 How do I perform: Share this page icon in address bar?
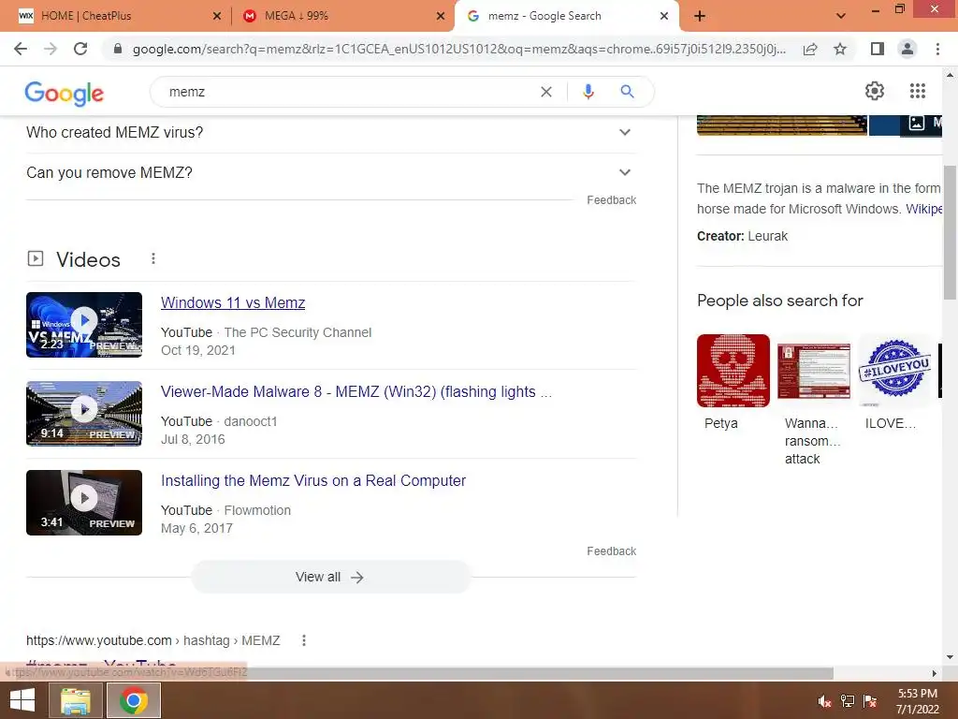[810, 49]
